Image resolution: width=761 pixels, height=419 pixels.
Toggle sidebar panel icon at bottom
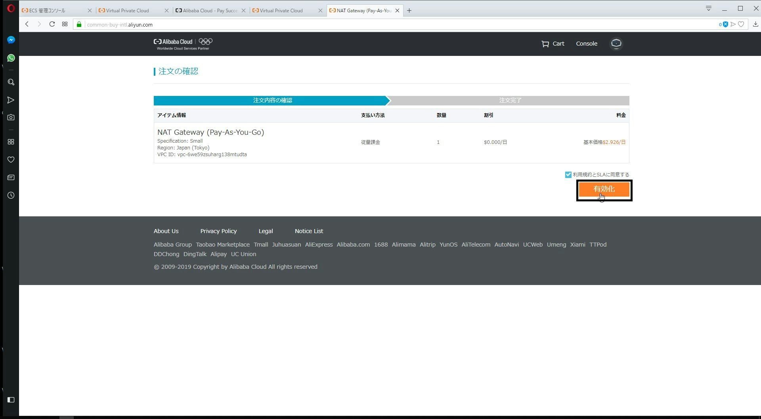pyautogui.click(x=11, y=400)
